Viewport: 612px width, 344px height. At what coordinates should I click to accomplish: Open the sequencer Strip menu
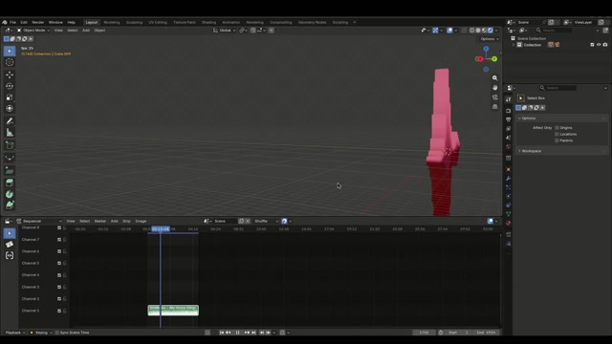[x=126, y=221]
